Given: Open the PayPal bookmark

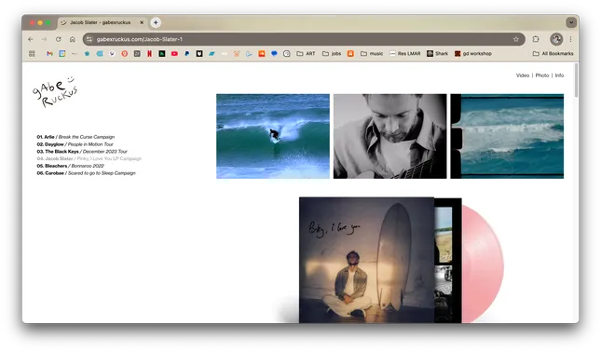Looking at the screenshot, I should (x=187, y=54).
